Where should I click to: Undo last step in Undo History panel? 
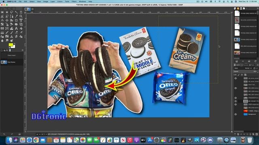[x=4, y=134]
